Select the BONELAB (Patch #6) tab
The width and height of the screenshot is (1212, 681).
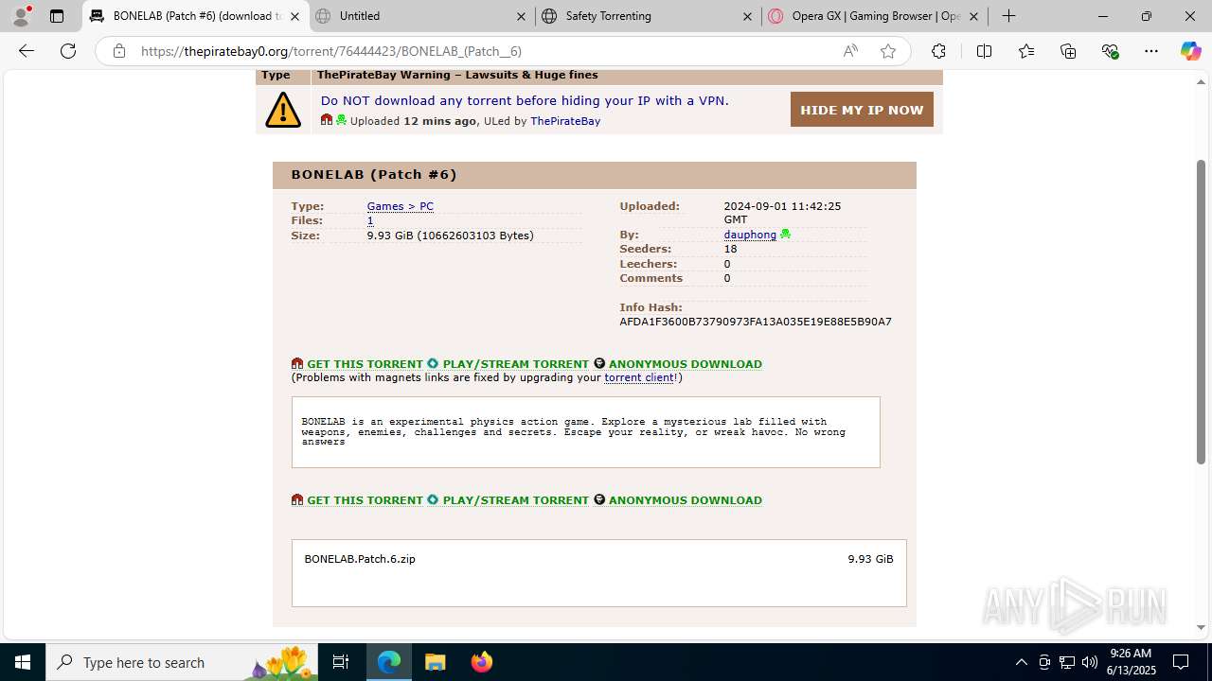[194, 16]
